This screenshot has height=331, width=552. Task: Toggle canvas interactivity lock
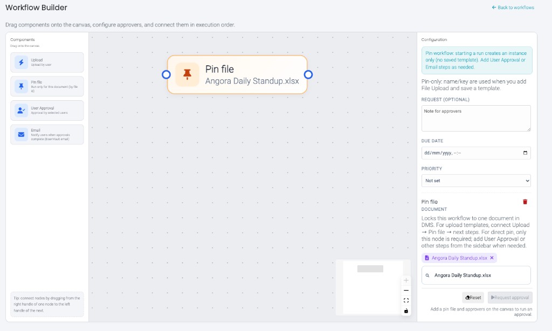[406, 311]
